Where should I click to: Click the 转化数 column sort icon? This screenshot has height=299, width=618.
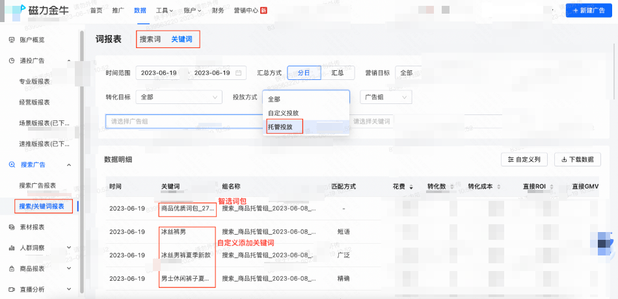(453, 187)
